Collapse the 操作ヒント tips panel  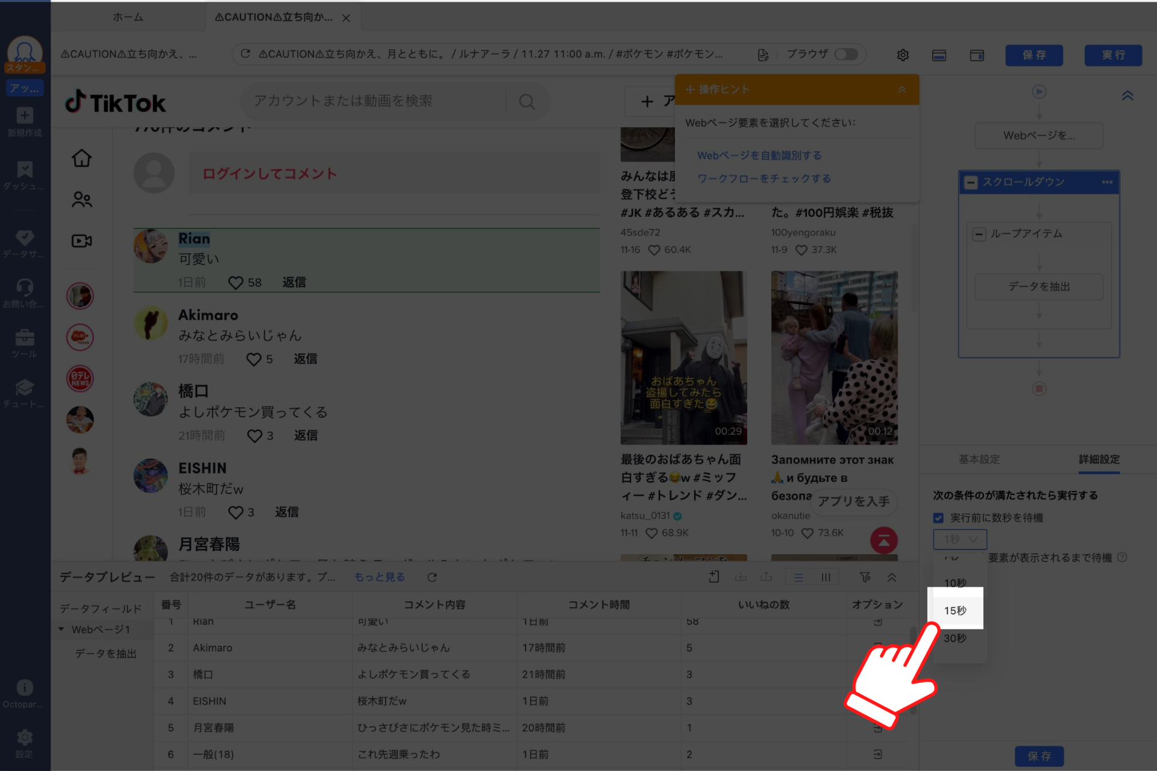tap(902, 90)
